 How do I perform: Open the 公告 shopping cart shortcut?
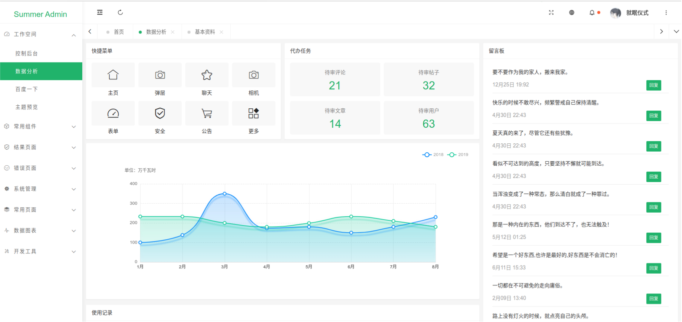click(x=207, y=113)
